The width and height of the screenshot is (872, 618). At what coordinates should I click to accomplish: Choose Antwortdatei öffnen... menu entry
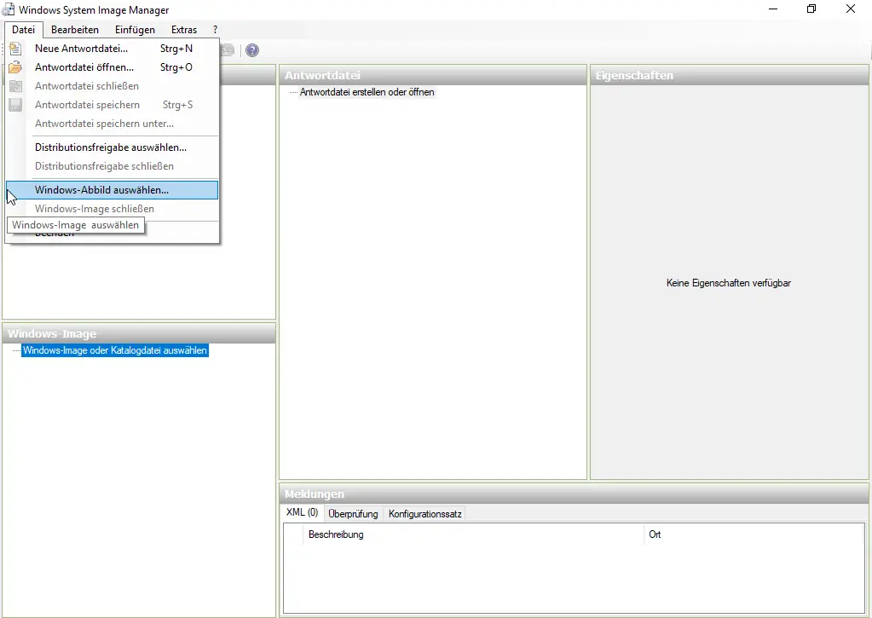[112, 67]
